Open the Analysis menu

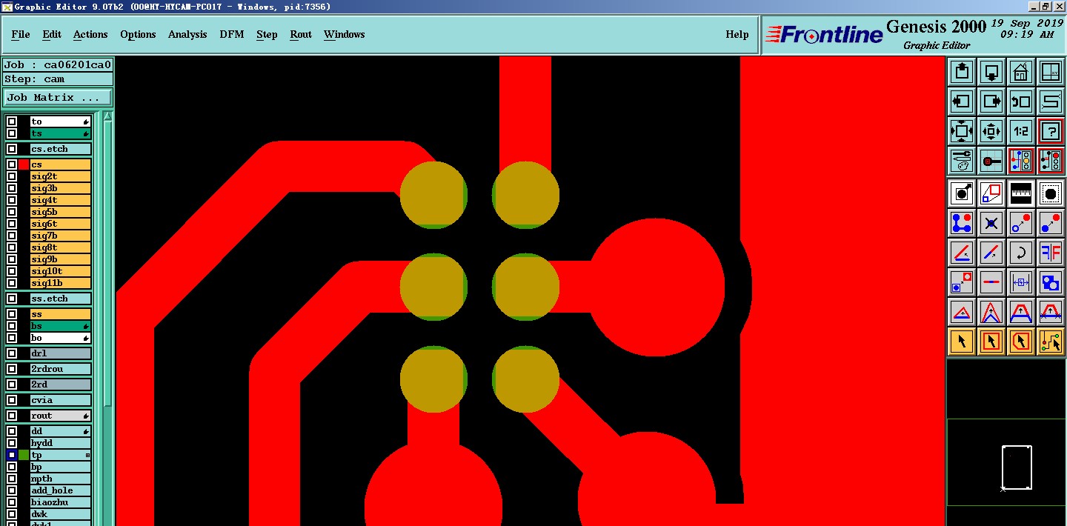pyautogui.click(x=187, y=35)
